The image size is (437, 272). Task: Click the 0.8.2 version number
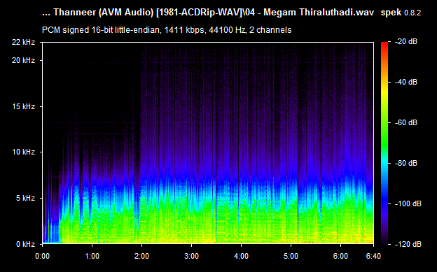(x=412, y=13)
